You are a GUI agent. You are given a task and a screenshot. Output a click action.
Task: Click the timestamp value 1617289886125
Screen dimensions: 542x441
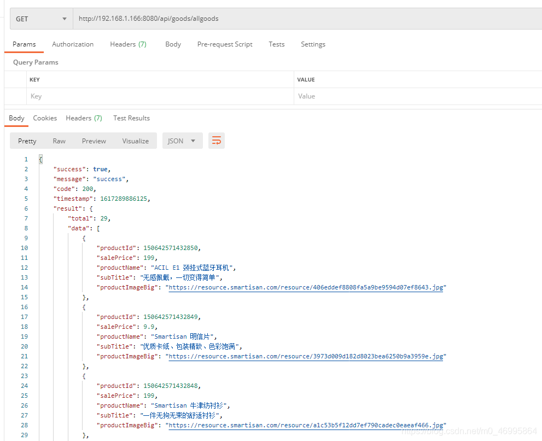click(124, 199)
